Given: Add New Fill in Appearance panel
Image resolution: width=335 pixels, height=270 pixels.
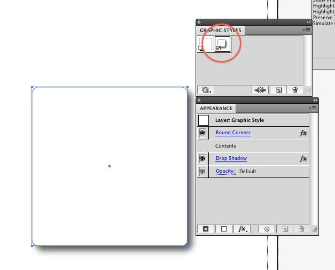Looking at the screenshot, I should [x=224, y=229].
